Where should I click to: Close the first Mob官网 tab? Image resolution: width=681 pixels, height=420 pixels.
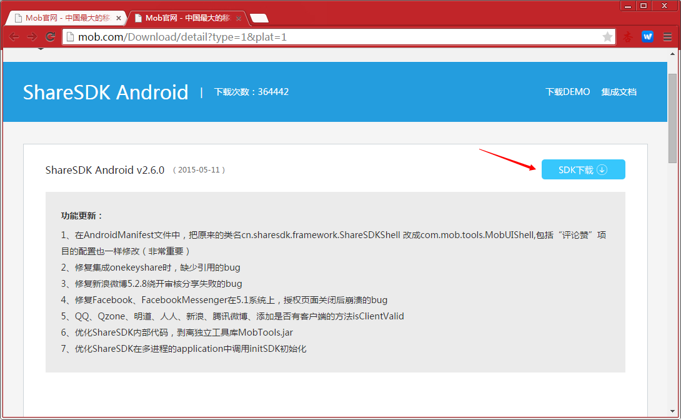[119, 18]
